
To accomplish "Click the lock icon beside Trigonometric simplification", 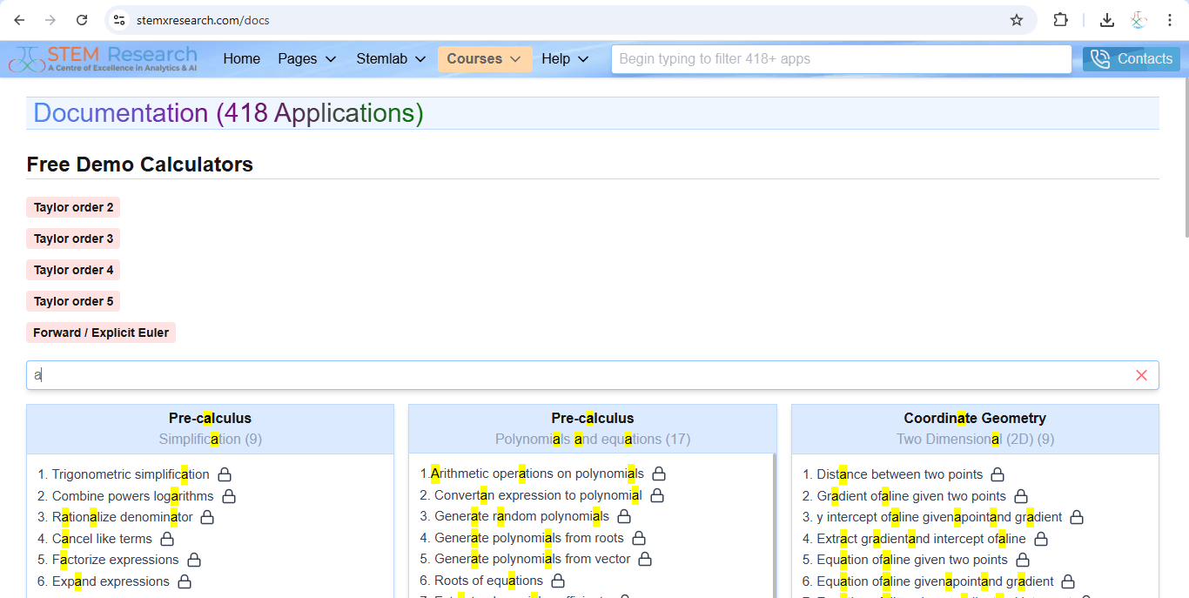I will [224, 474].
